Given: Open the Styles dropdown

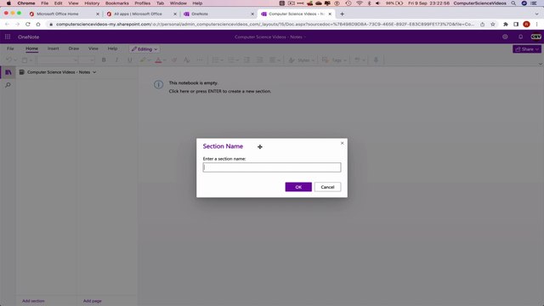Looking at the screenshot, I should [x=302, y=60].
